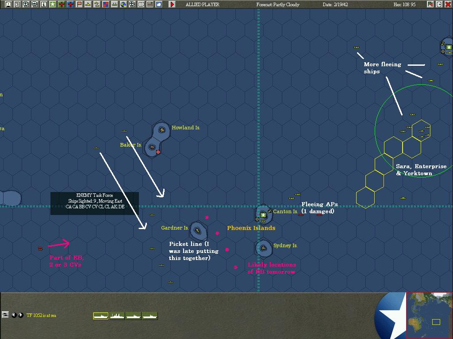Click the red X exit button
The height and width of the screenshot is (339, 453).
pos(448,4)
